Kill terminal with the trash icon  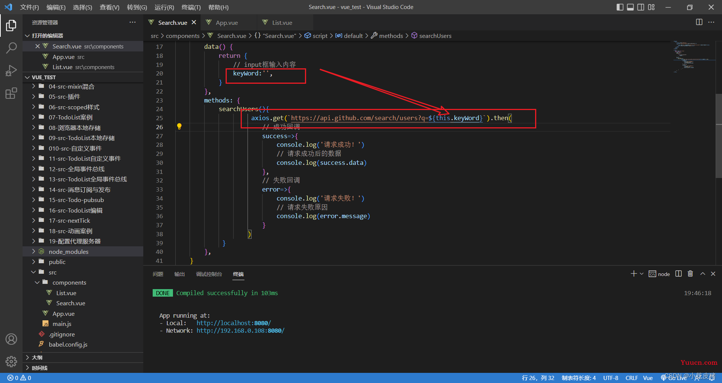(690, 274)
